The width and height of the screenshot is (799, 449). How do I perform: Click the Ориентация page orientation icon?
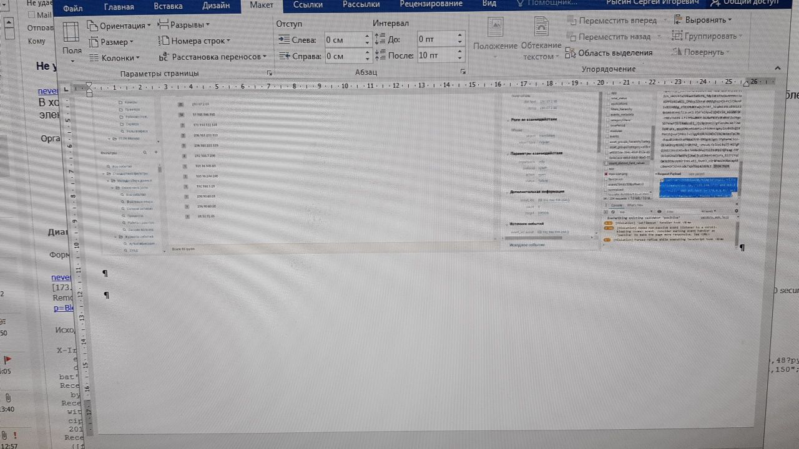coord(92,26)
